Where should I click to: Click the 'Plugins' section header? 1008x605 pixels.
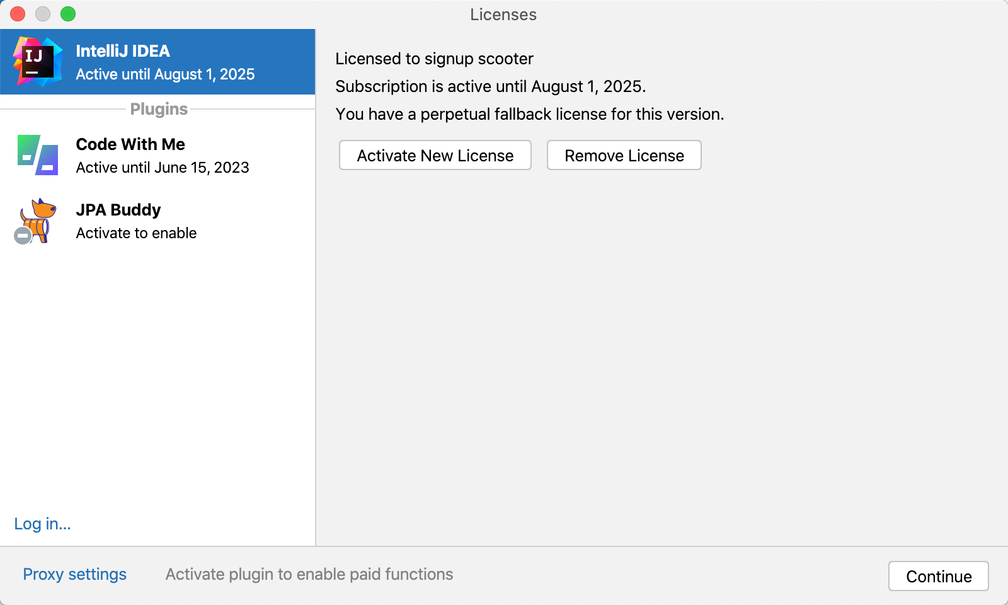159,109
